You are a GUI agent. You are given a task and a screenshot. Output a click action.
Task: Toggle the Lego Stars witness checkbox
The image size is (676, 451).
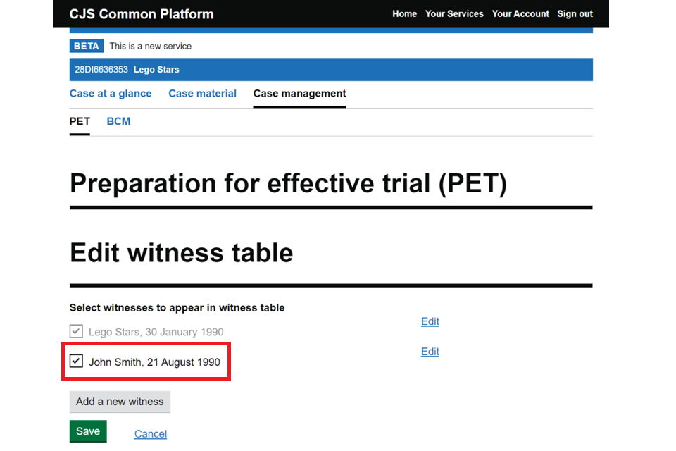point(76,331)
